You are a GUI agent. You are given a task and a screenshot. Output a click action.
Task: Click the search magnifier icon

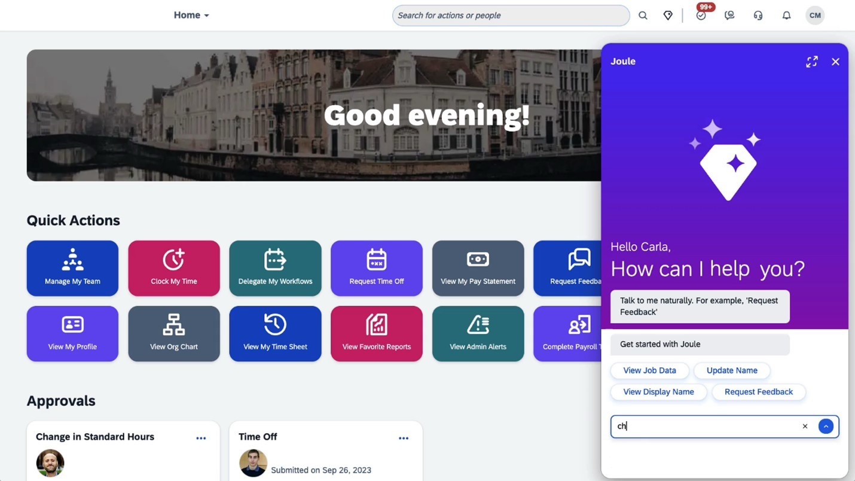tap(643, 16)
